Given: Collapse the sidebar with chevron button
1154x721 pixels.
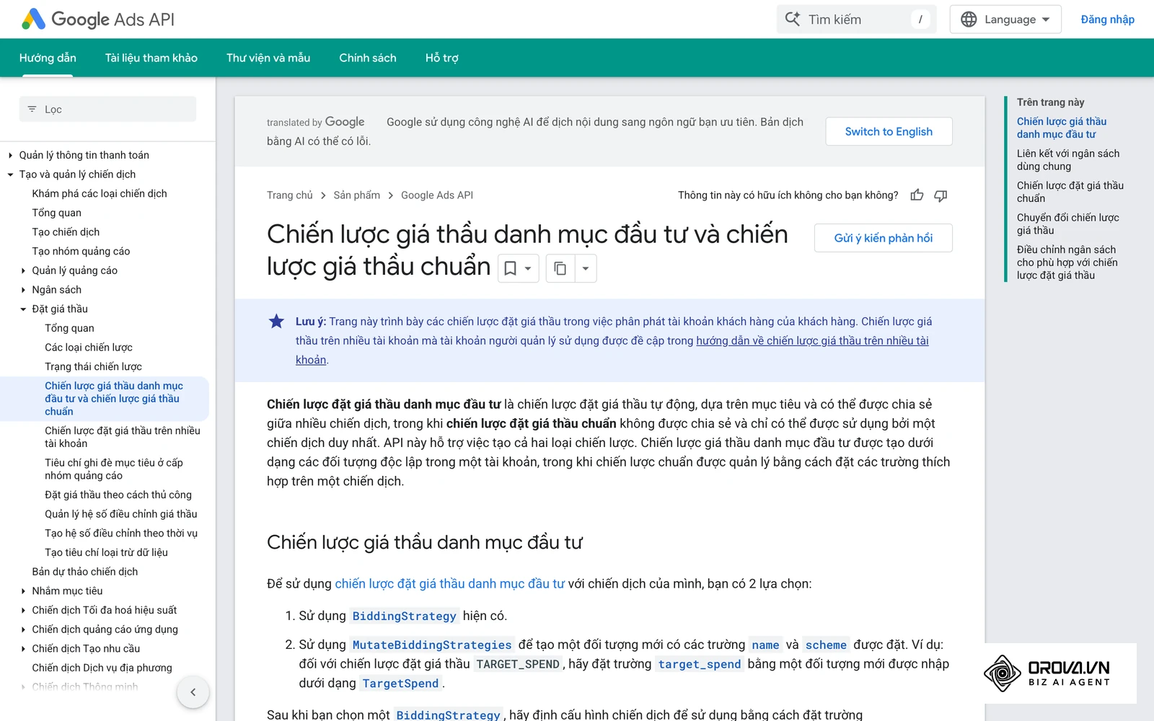Looking at the screenshot, I should coord(193,692).
